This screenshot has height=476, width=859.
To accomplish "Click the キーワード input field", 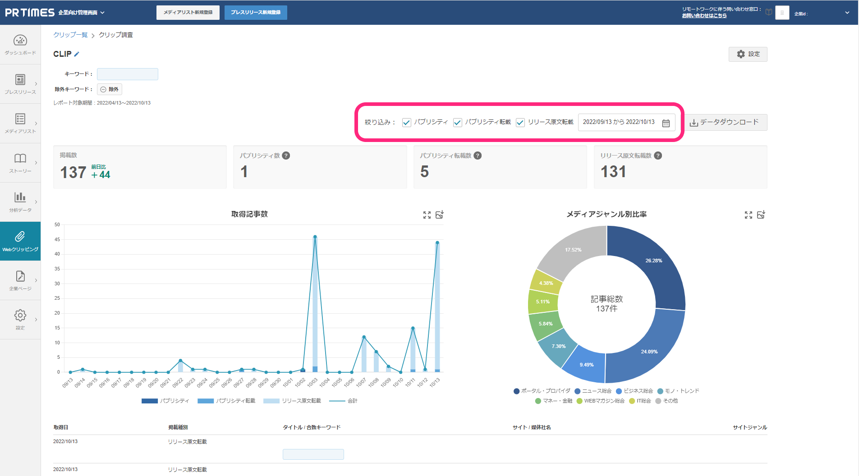I will click(128, 74).
